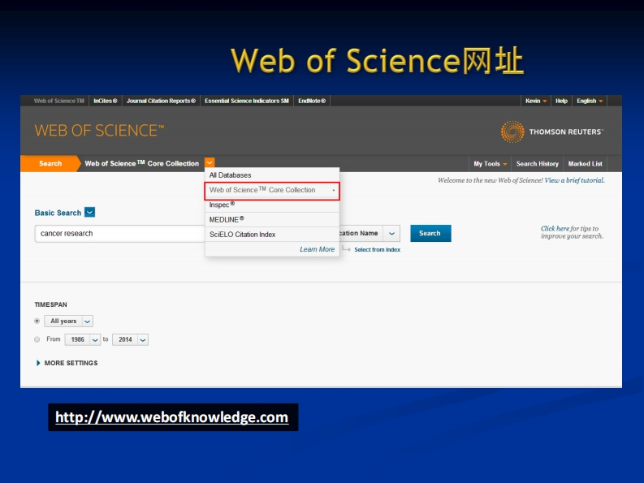Open the Learn More link

coord(317,249)
